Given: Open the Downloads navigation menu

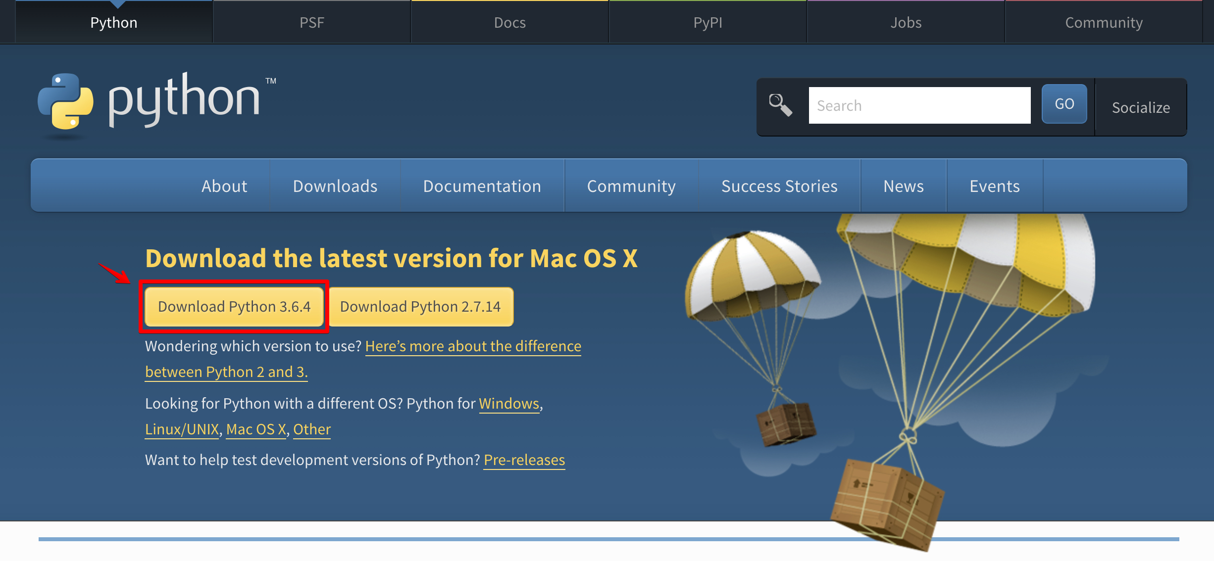Looking at the screenshot, I should [x=335, y=186].
